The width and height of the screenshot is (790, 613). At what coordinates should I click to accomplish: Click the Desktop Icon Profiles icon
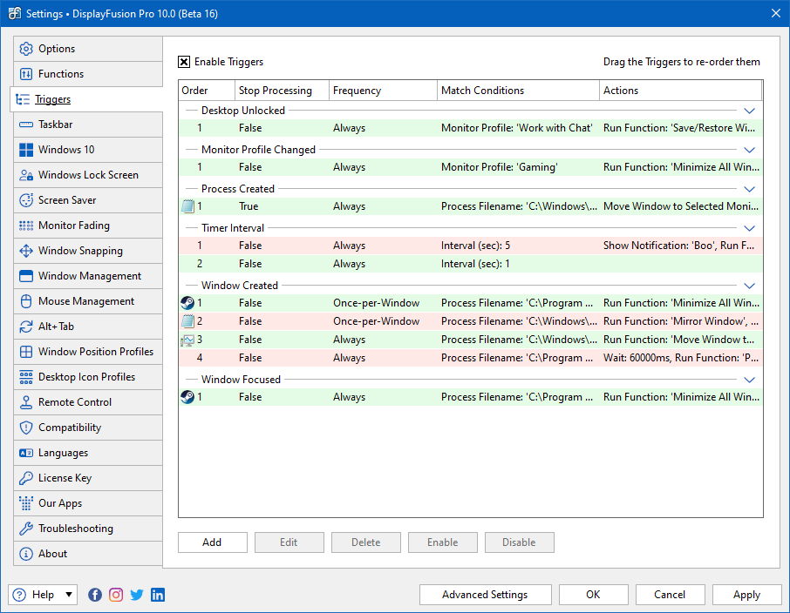click(x=25, y=377)
